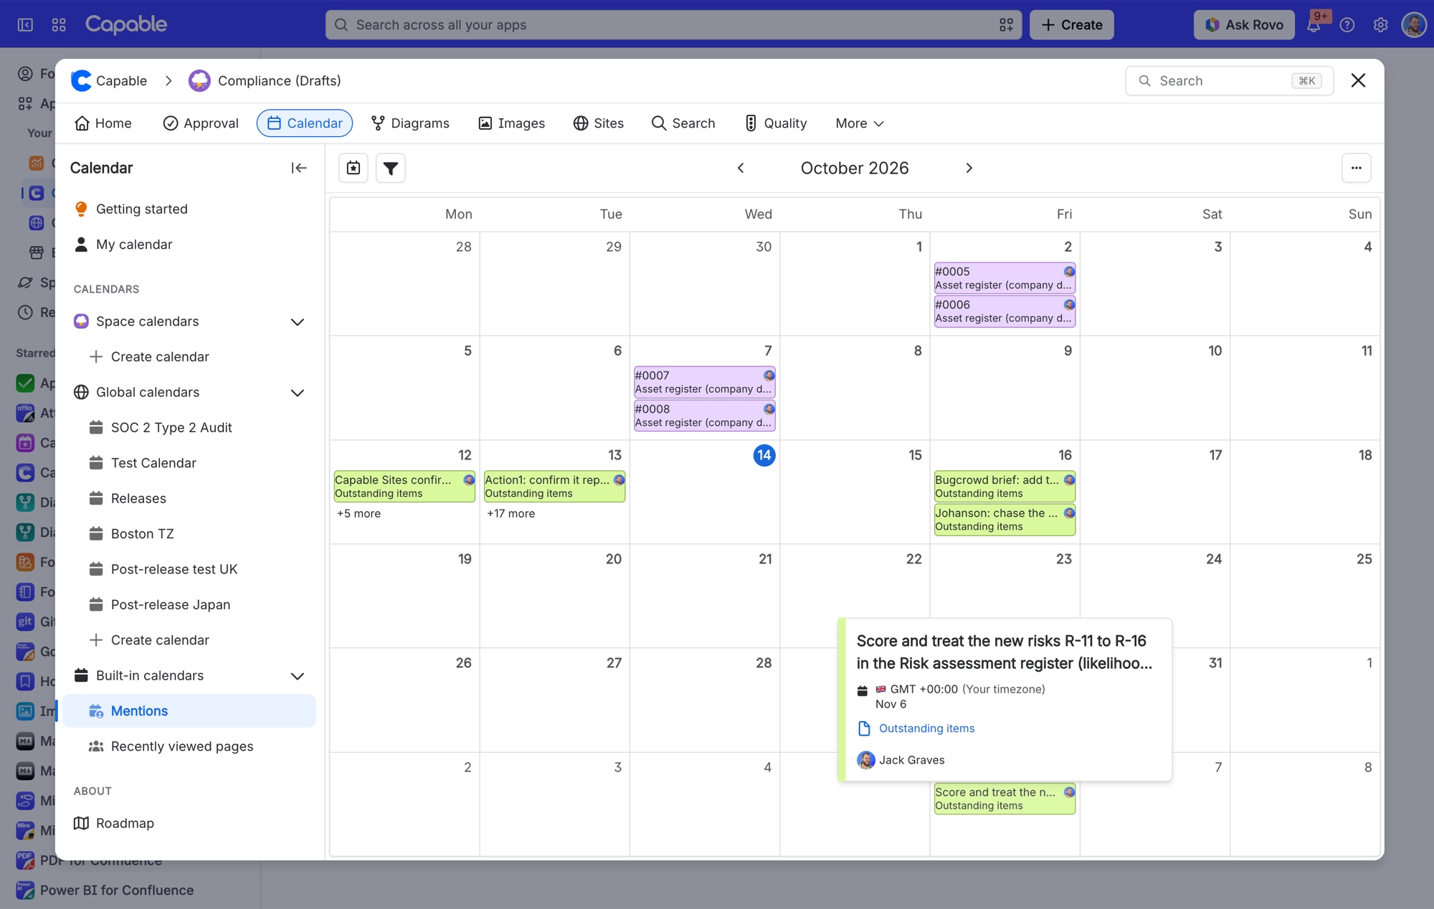1434x909 pixels.
Task: Click the Capable logo in header
Action: (x=126, y=24)
